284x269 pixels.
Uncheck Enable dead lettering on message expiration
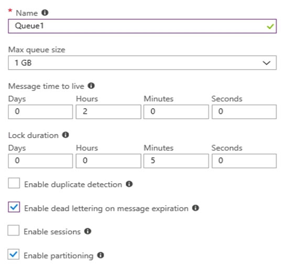pyautogui.click(x=14, y=207)
